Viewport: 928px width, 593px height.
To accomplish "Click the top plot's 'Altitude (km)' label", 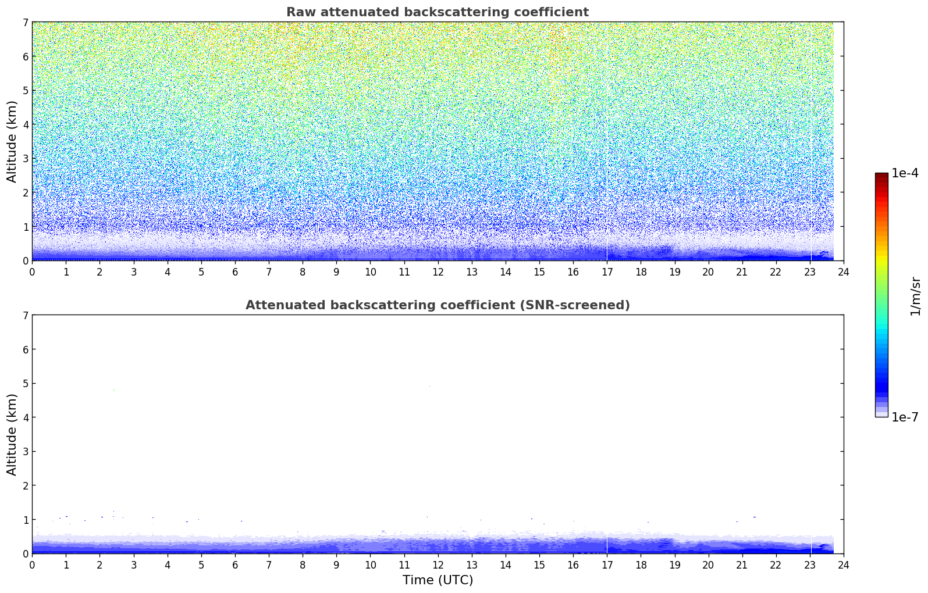I will pyautogui.click(x=12, y=141).
